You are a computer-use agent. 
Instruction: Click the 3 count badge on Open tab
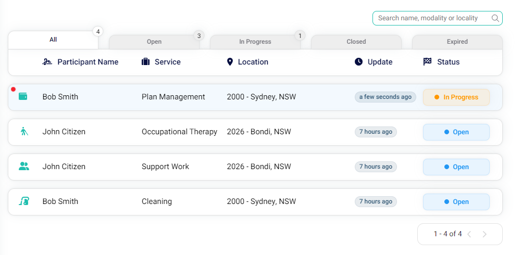point(199,35)
